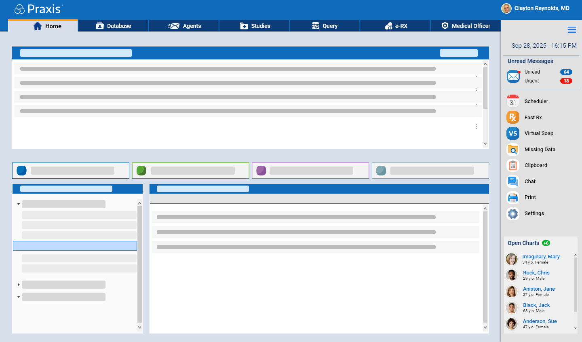Collapse the last tree group arrow
The image size is (582, 342).
pyautogui.click(x=19, y=297)
